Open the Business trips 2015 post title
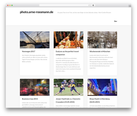The height and width of the screenshot is (116, 137). 30,99
